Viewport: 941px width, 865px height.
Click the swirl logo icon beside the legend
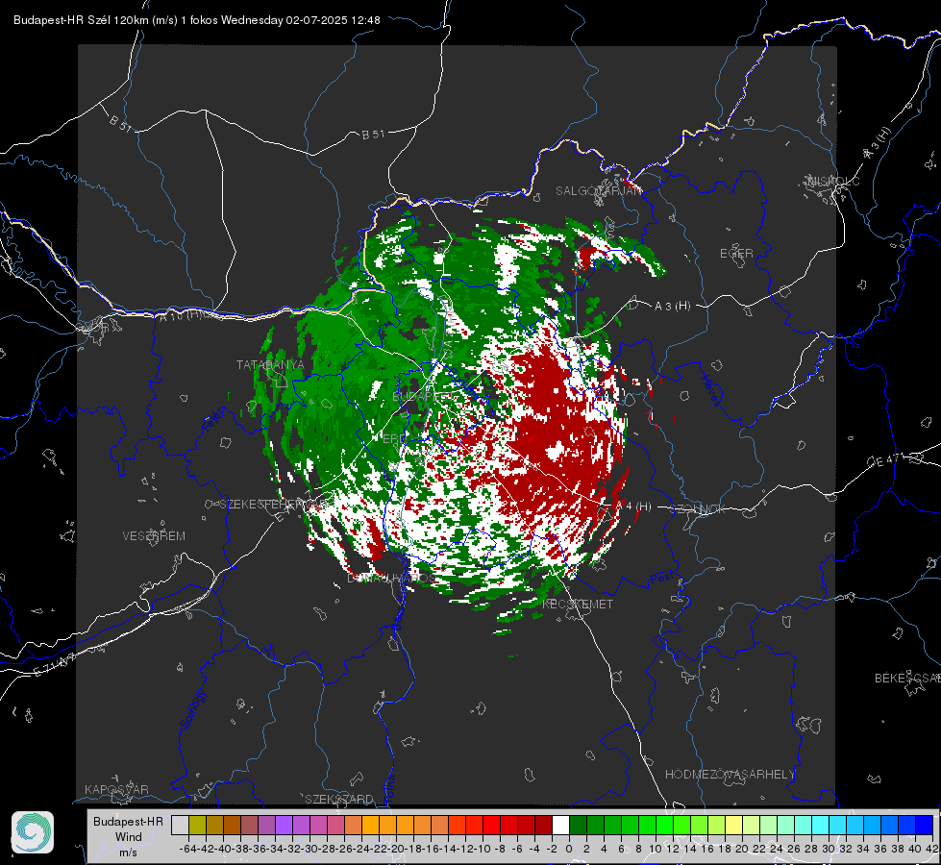coord(33,832)
